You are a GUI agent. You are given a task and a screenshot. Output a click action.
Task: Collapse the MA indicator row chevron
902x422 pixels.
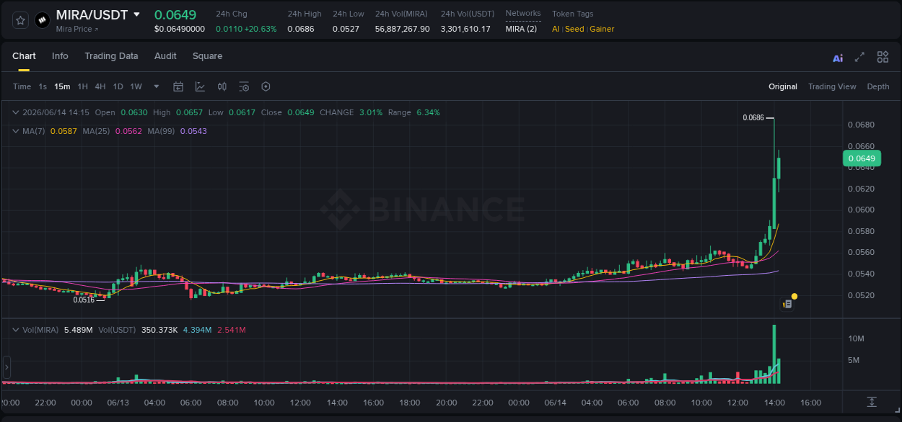[15, 131]
